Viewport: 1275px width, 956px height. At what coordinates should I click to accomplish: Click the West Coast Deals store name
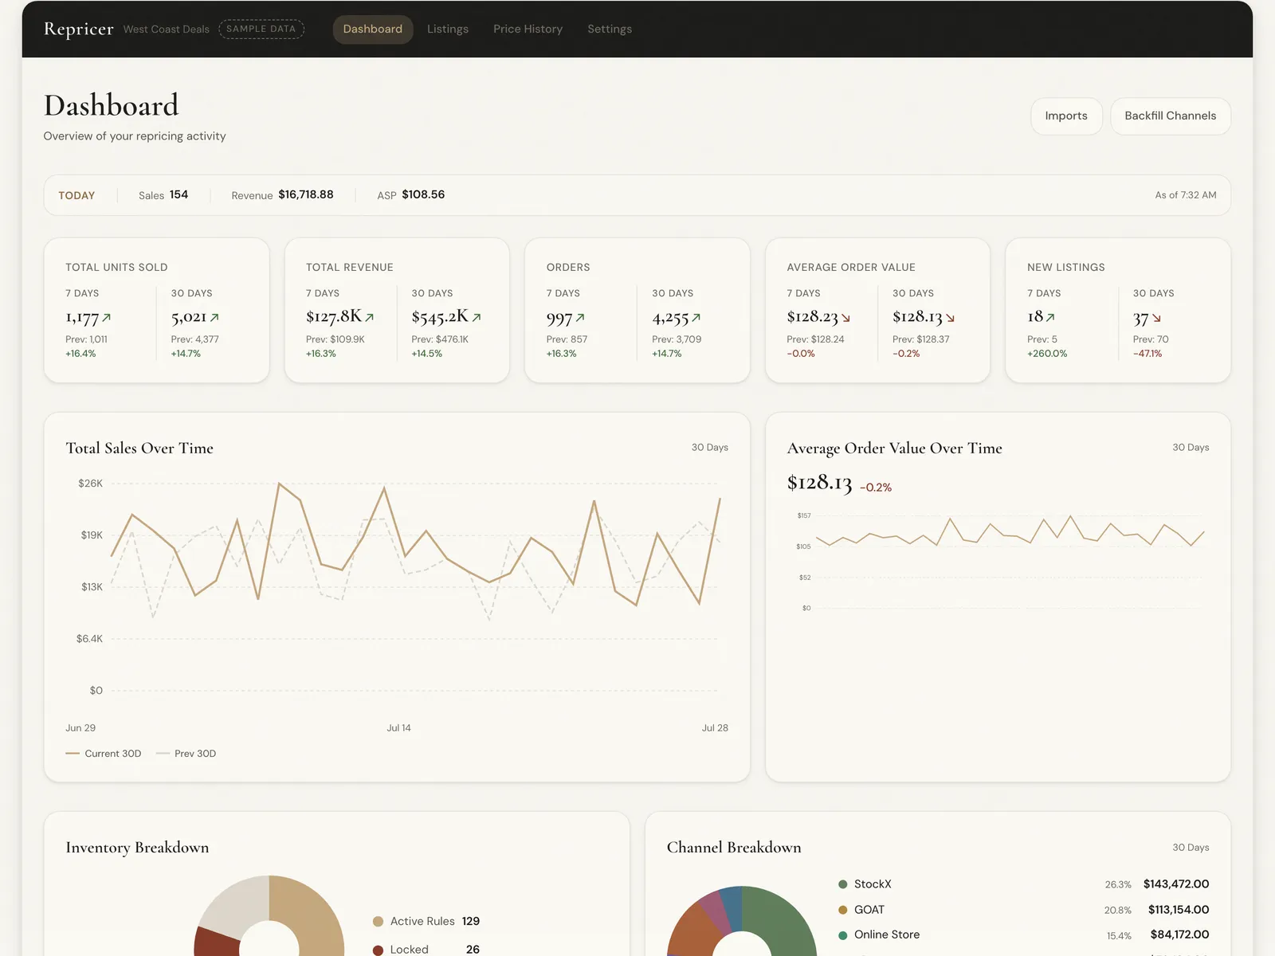(167, 29)
